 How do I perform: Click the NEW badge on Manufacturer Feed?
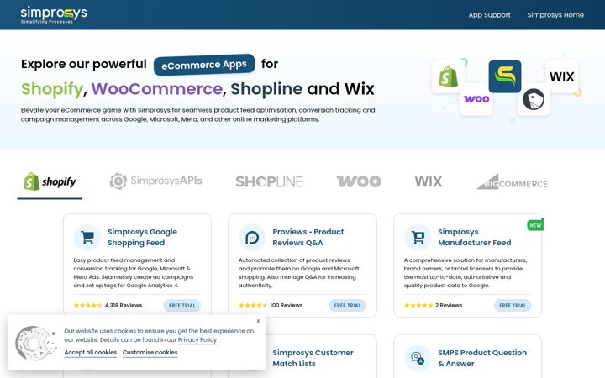click(535, 225)
